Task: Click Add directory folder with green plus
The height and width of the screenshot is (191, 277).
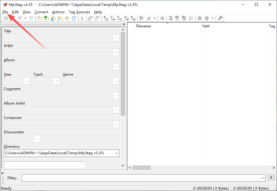Action: tap(46, 18)
